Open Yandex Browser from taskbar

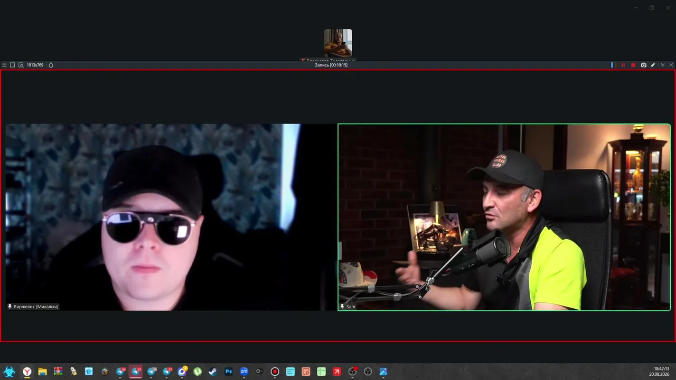click(x=27, y=372)
